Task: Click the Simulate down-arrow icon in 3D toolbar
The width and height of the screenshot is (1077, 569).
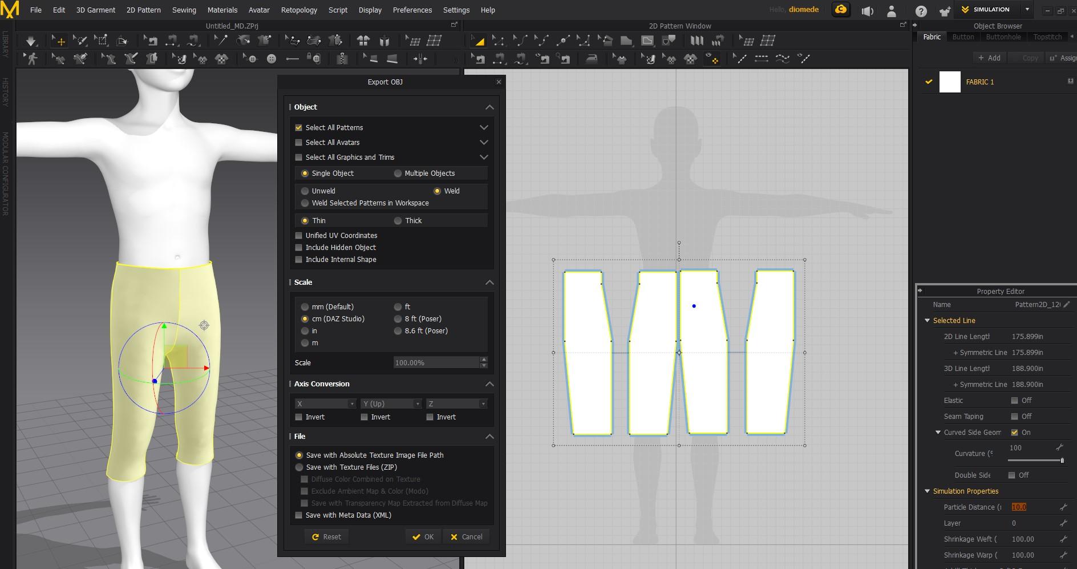Action: (31, 41)
